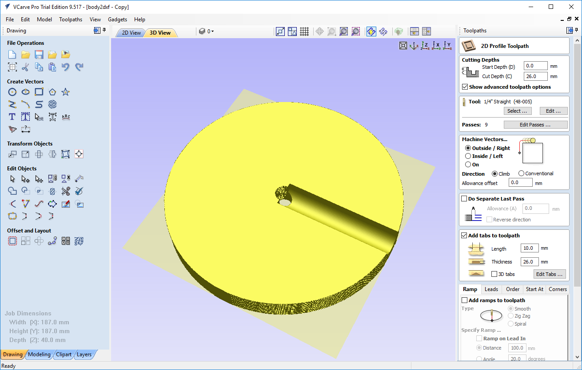Viewport: 582px width, 370px height.
Task: Check Add ramps to toolpath
Action: click(x=465, y=300)
